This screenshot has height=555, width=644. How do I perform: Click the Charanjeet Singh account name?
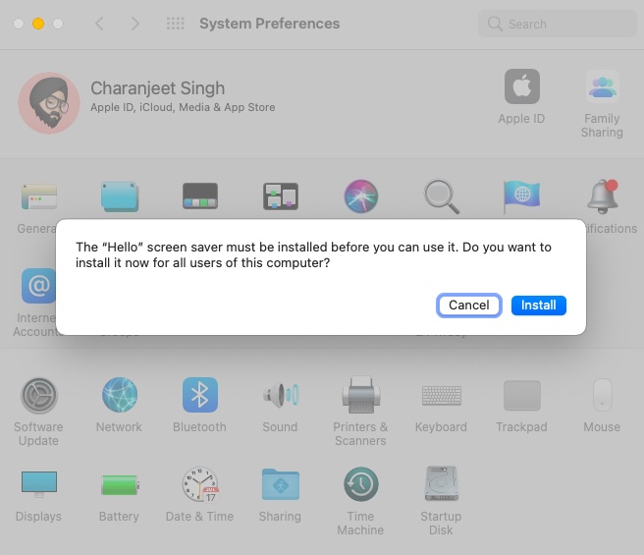coord(158,88)
